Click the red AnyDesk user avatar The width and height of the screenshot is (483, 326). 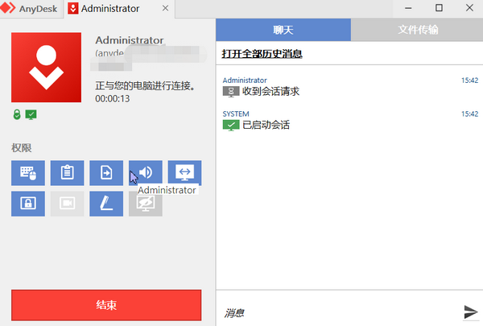(x=46, y=67)
